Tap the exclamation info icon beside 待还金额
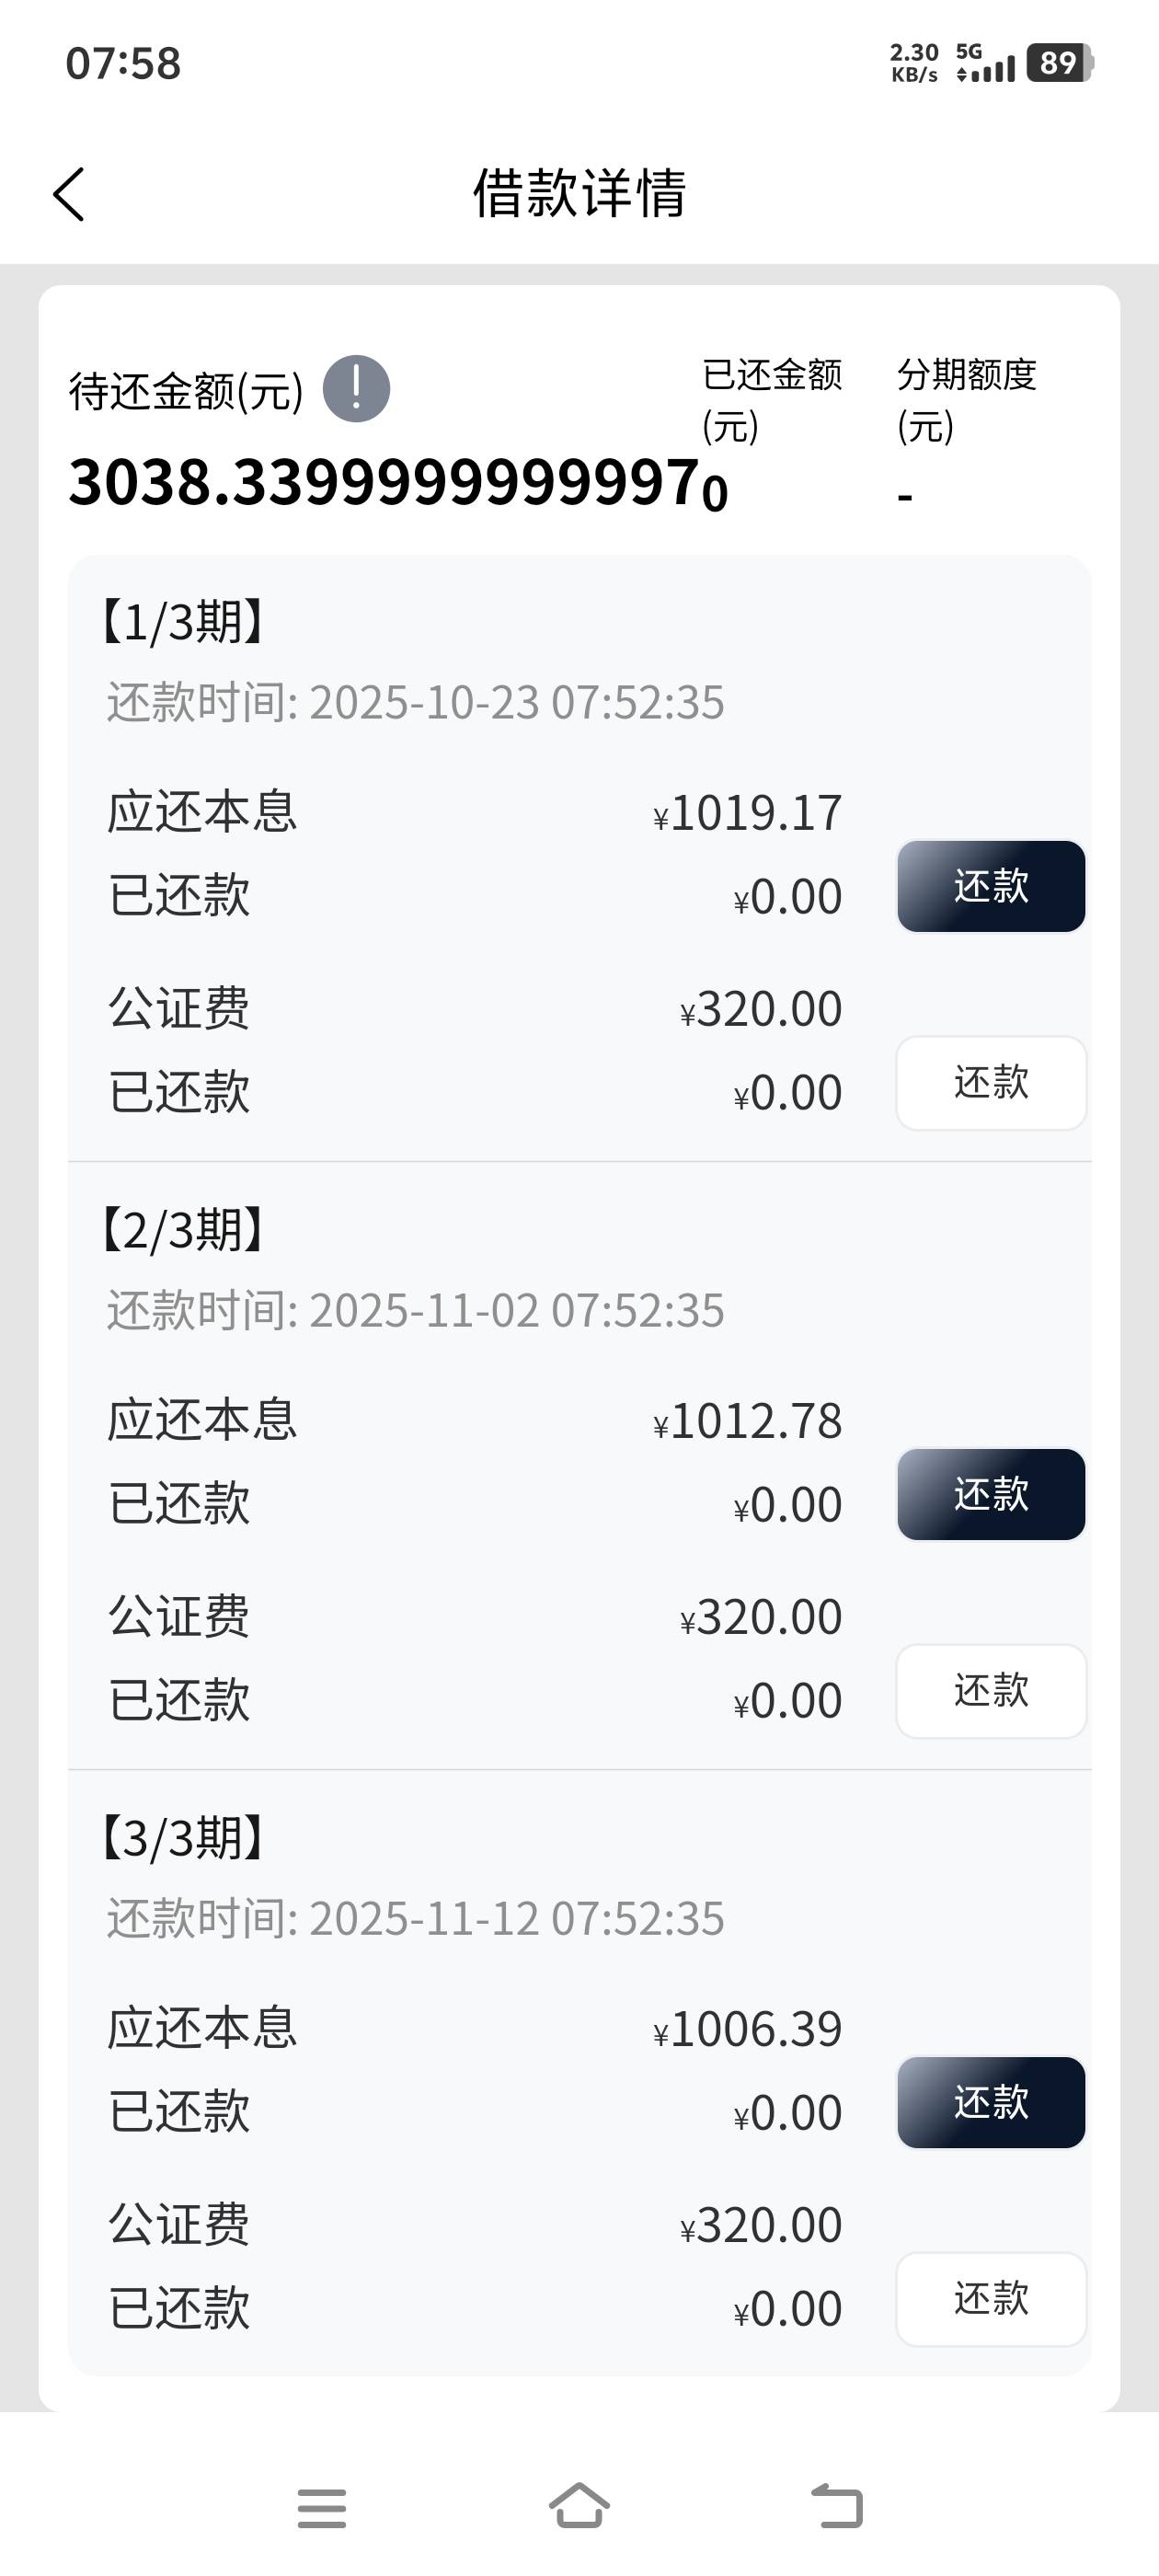The image size is (1159, 2576). (356, 389)
